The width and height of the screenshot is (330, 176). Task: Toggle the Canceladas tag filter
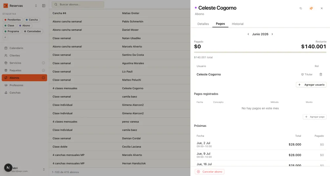coord(33,31)
